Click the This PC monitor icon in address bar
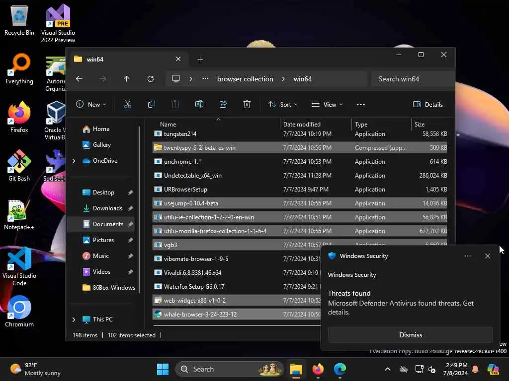 (176, 79)
